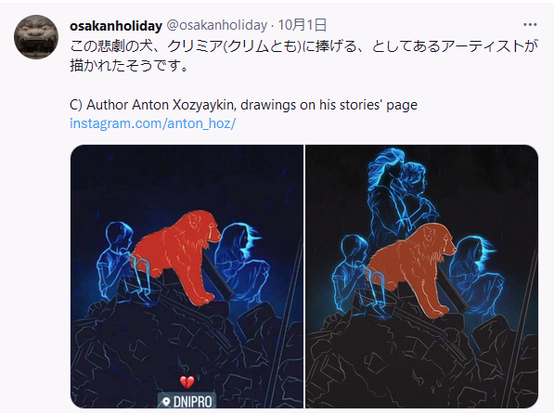This screenshot has width=554, height=413.
Task: Click the blue boy outline in the left image
Action: point(120,262)
